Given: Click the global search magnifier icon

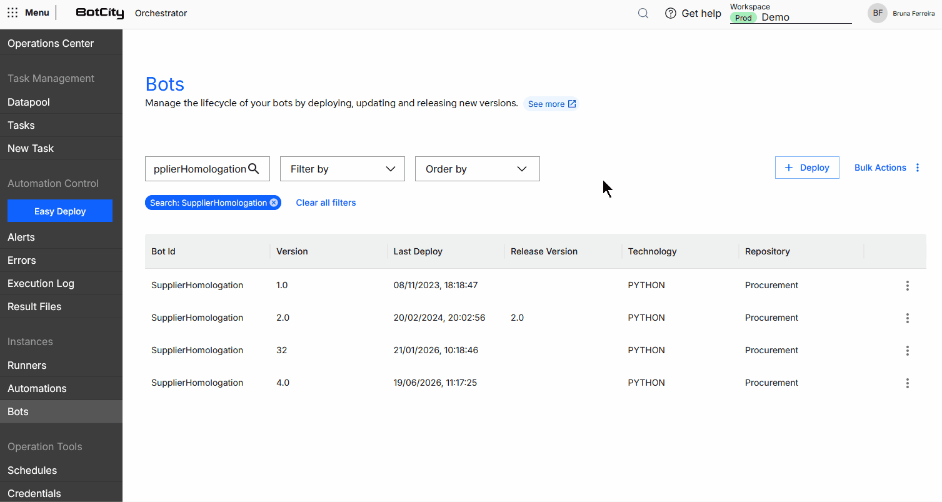Looking at the screenshot, I should [643, 13].
